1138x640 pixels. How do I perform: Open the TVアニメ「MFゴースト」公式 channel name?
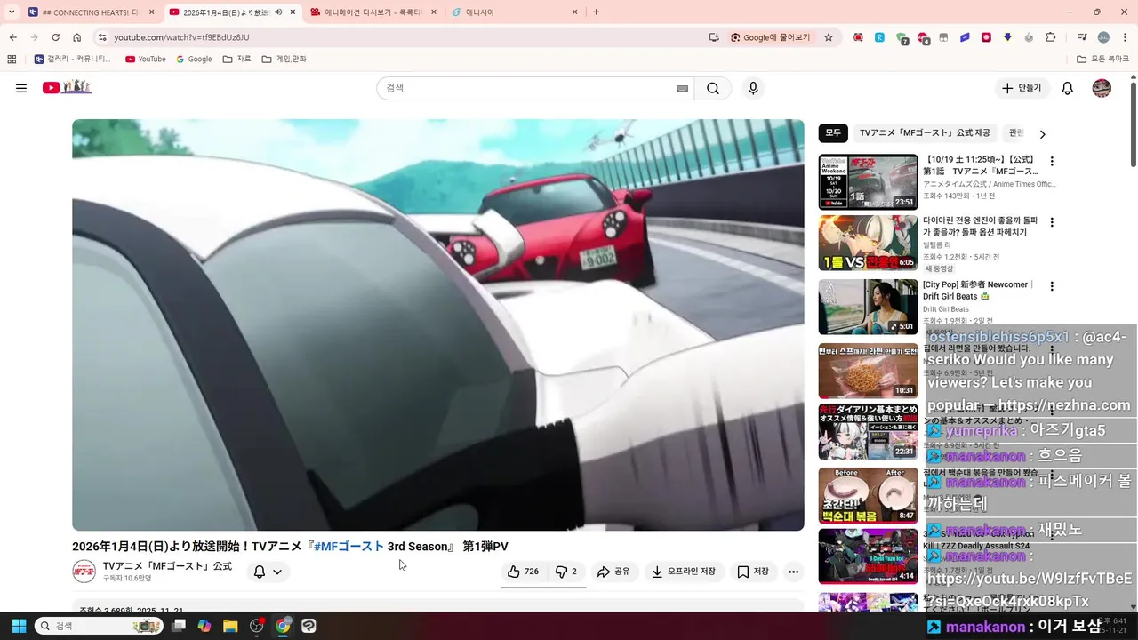tap(167, 566)
